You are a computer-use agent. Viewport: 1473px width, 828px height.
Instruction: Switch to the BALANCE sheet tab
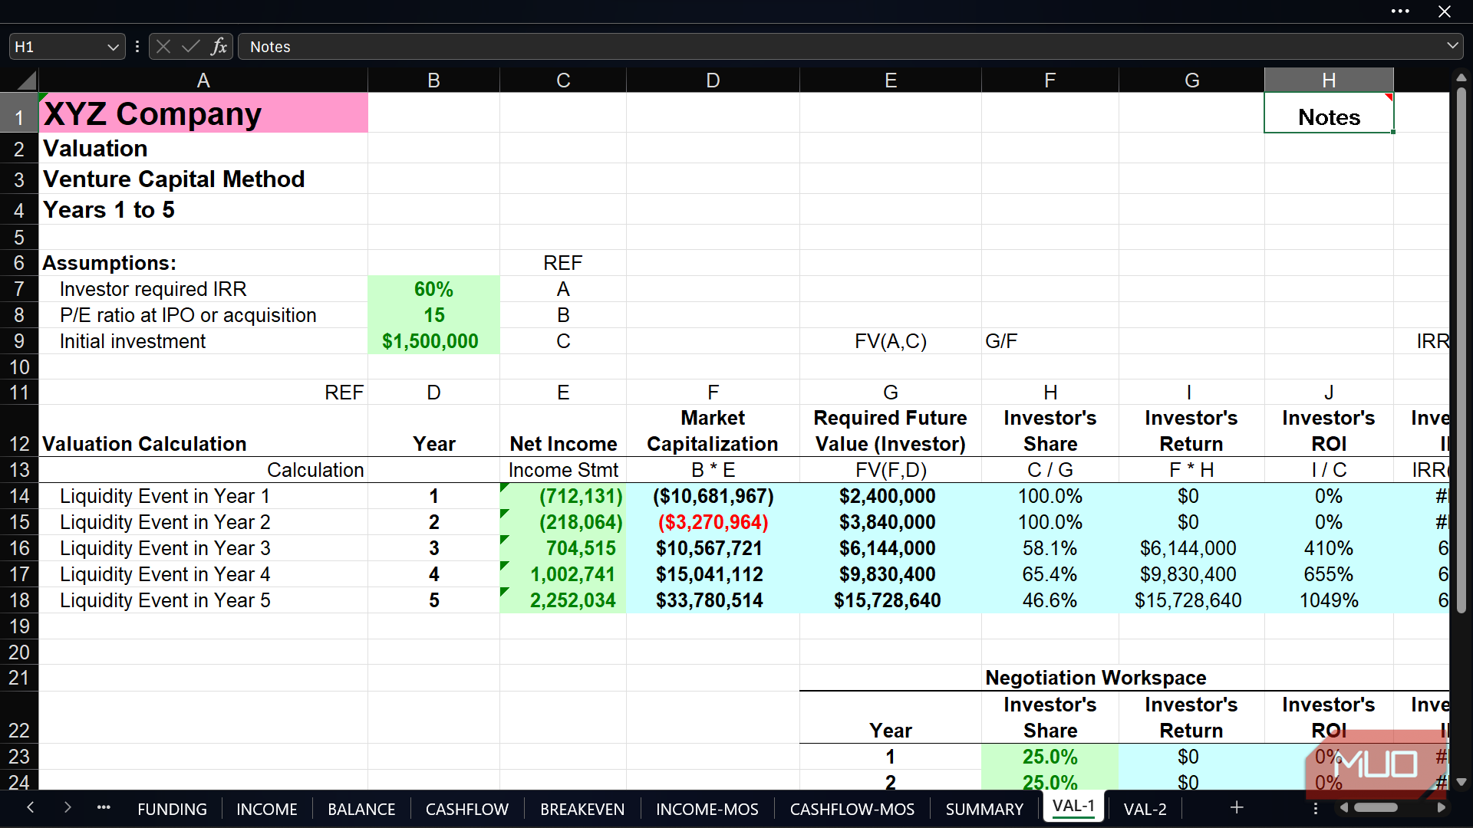point(361,809)
